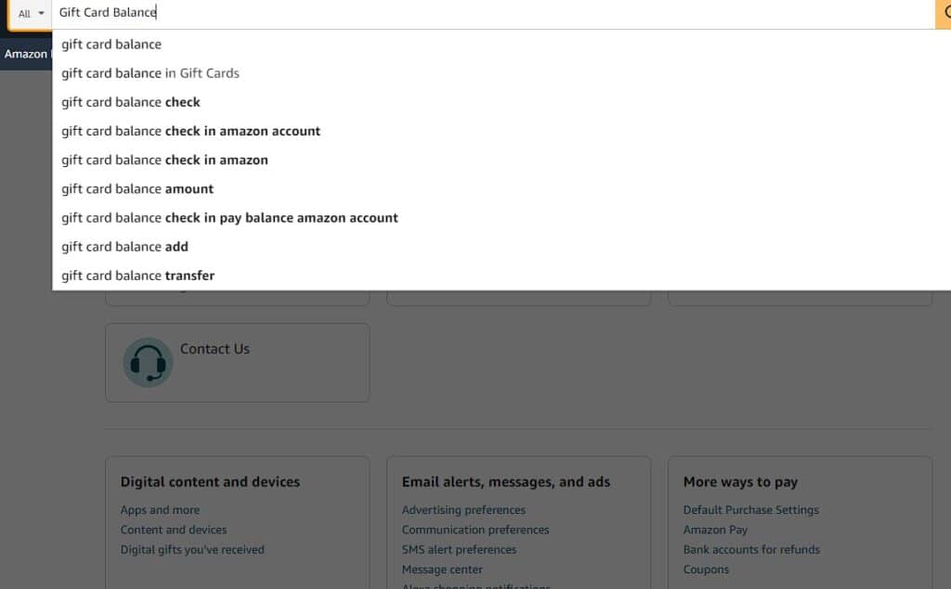Open the All departments search dropdown
This screenshot has height=589, width=951.
click(x=31, y=13)
